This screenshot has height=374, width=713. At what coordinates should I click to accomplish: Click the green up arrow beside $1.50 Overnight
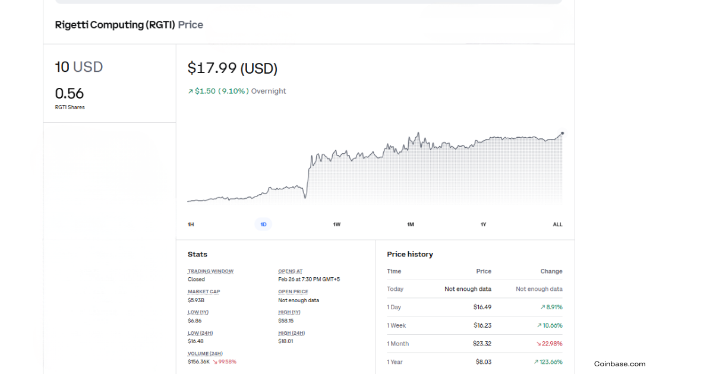(191, 91)
